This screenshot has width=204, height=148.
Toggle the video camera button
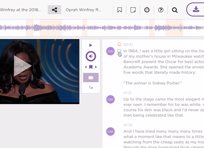point(91,78)
